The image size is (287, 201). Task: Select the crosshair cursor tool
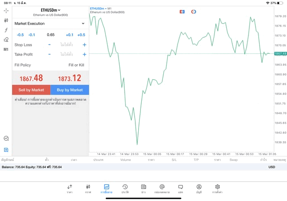click(x=6, y=11)
